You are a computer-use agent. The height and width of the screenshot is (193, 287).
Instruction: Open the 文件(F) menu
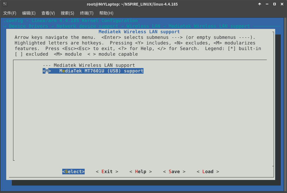point(10,13)
